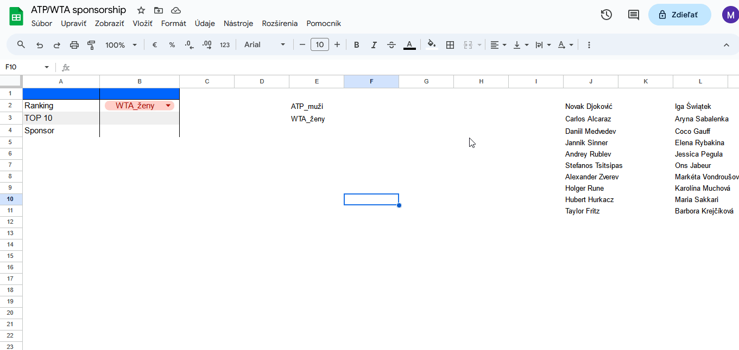Open version history clock icon

[x=607, y=15]
